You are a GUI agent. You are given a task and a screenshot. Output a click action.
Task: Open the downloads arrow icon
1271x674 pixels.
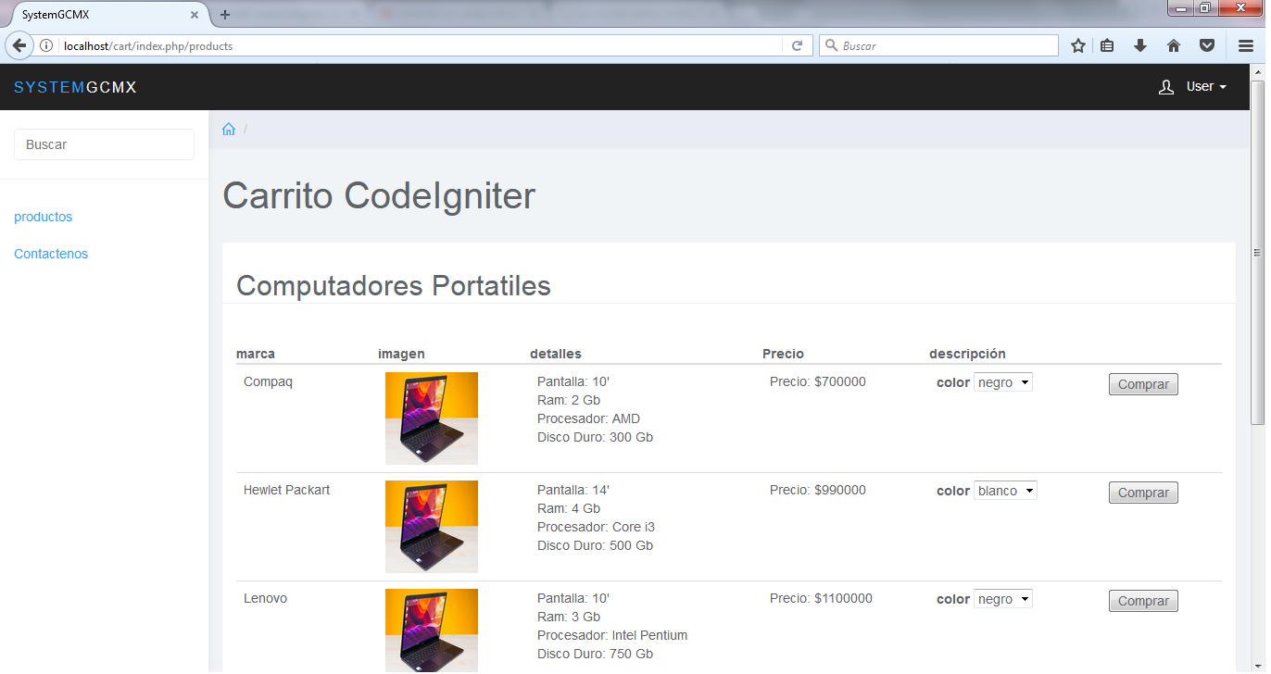(x=1140, y=45)
